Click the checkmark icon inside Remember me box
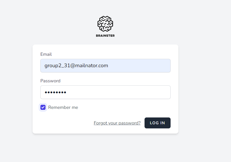231x162 pixels. point(43,107)
